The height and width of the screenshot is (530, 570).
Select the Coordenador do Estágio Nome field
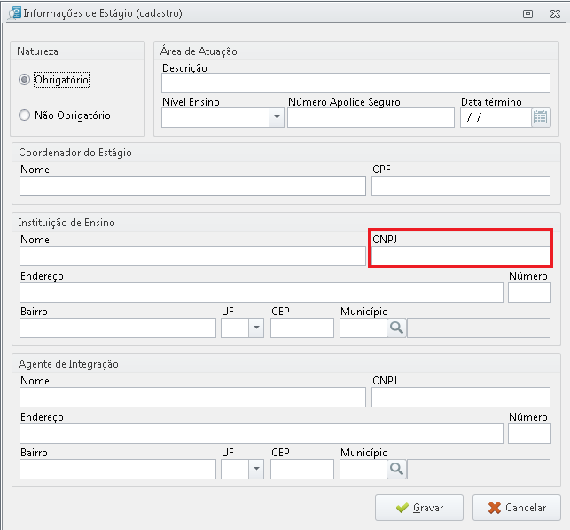tap(192, 186)
